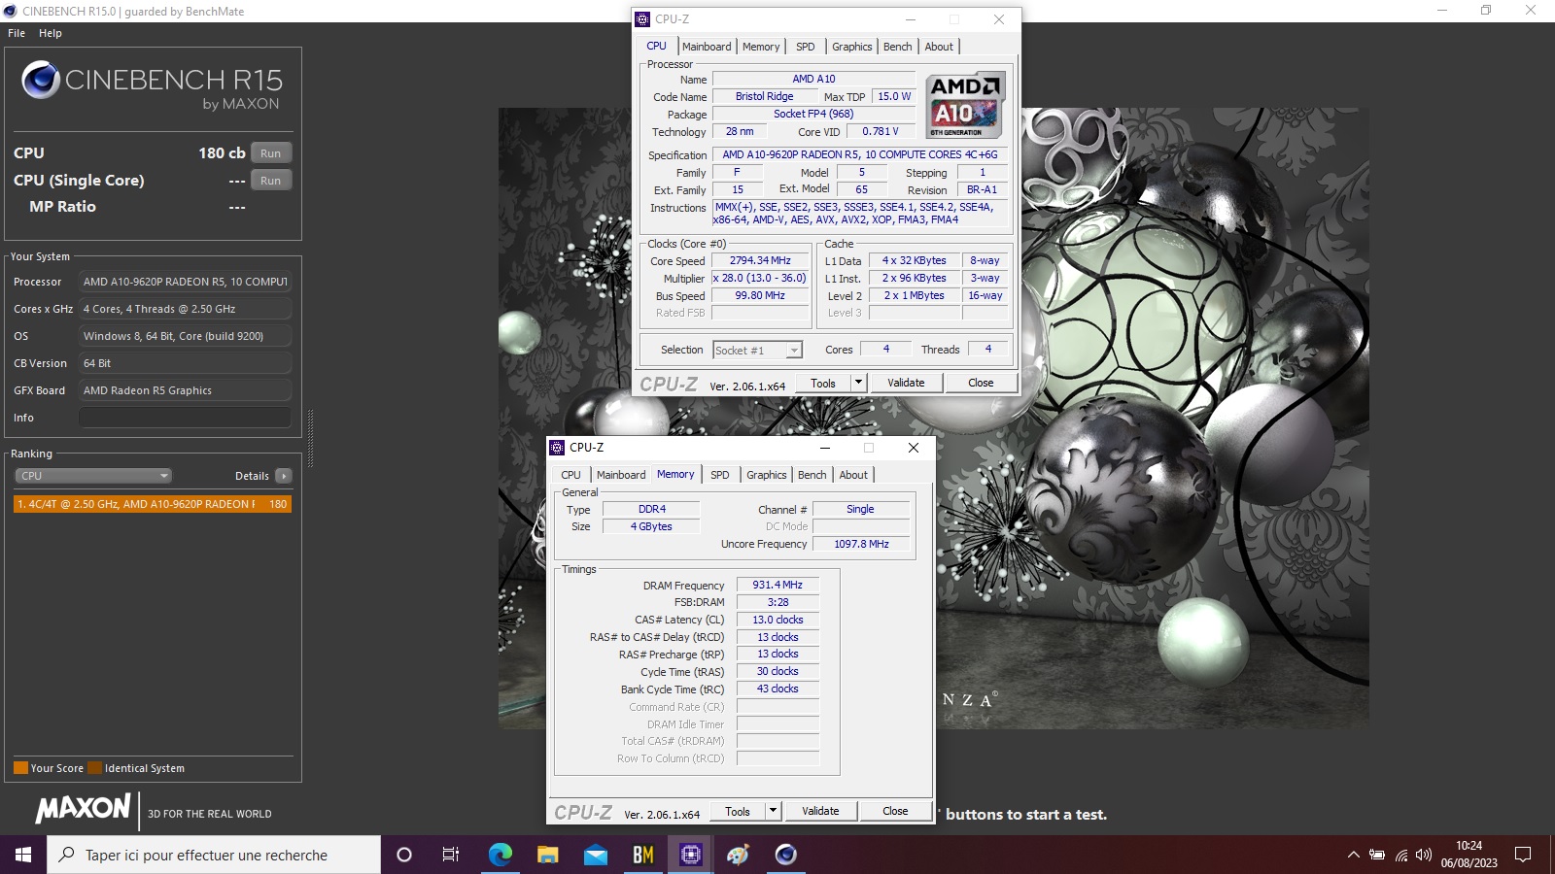Image resolution: width=1555 pixels, height=874 pixels.
Task: Open Graphics tab in upper CPU-Z window
Action: 852,47
